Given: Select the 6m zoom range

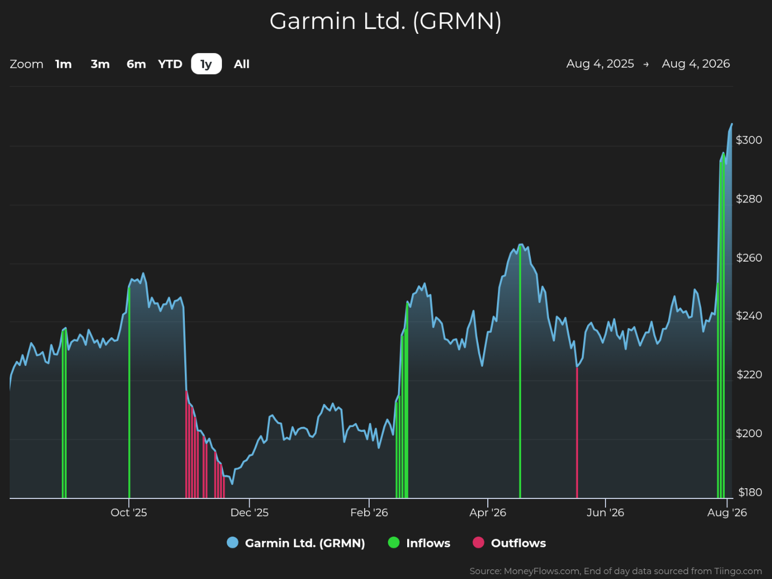Looking at the screenshot, I should (136, 64).
